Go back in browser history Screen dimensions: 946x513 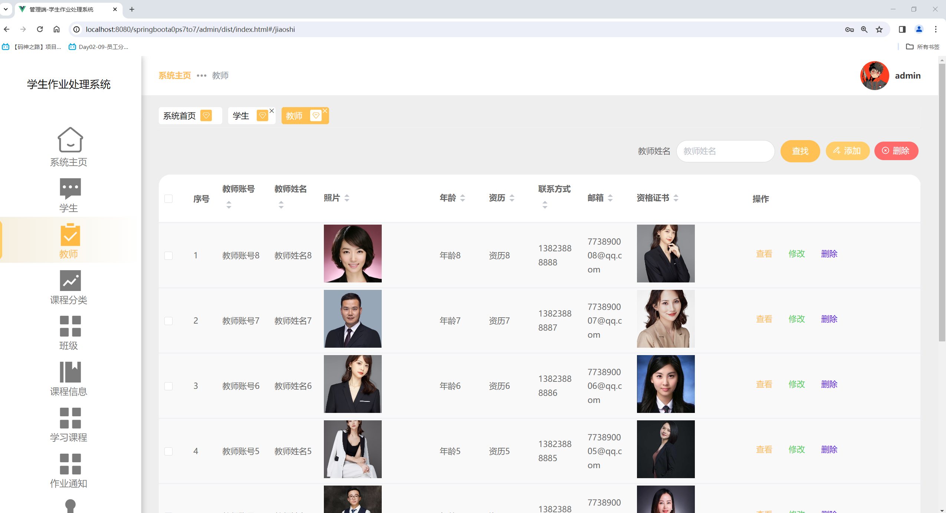7,29
